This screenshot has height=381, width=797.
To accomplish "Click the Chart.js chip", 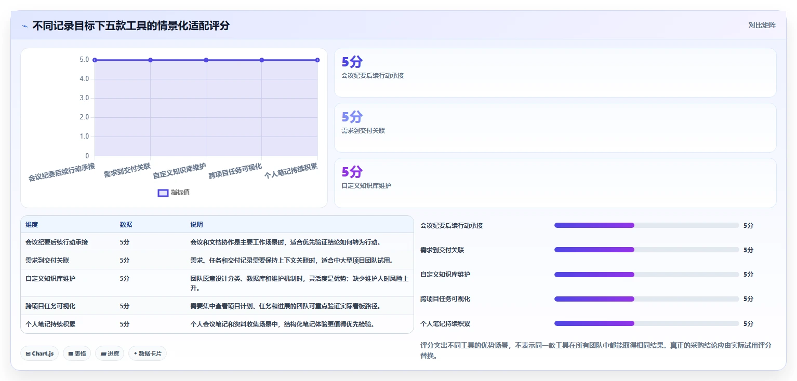I will tap(40, 353).
